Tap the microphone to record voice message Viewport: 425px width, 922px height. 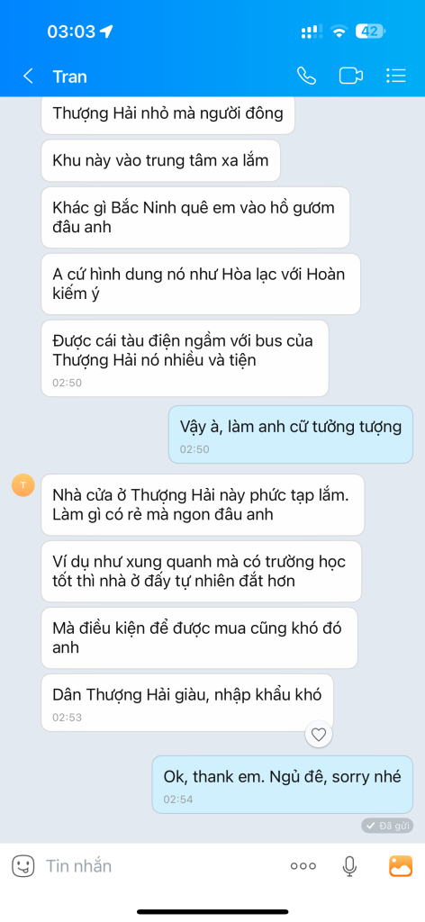click(x=349, y=865)
